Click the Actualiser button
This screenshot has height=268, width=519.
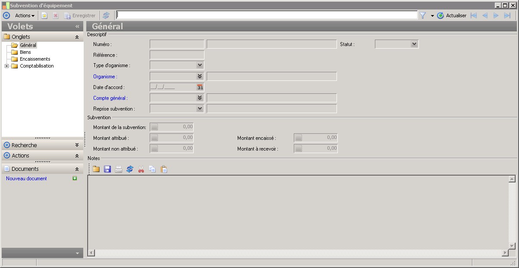pyautogui.click(x=452, y=15)
